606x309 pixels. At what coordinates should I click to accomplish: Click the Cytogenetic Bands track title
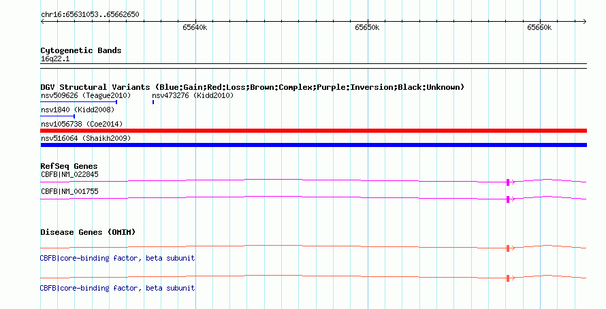coord(81,50)
